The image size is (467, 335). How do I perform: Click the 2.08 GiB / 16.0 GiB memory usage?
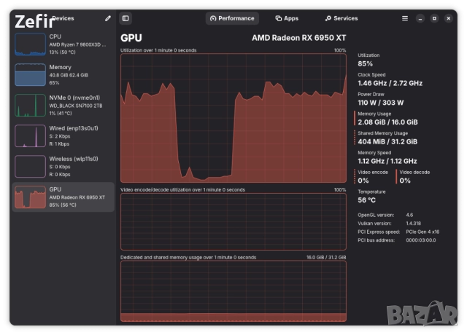click(x=387, y=122)
